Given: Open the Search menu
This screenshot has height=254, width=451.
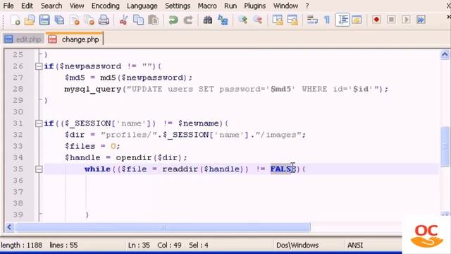Looking at the screenshot, I should [x=51, y=6].
